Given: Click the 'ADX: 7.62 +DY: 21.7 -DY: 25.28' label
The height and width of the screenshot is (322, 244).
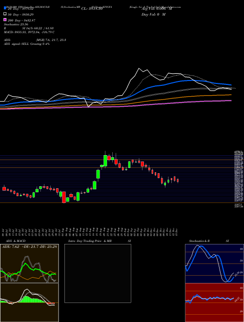Looking at the screenshot, I should [29, 246].
